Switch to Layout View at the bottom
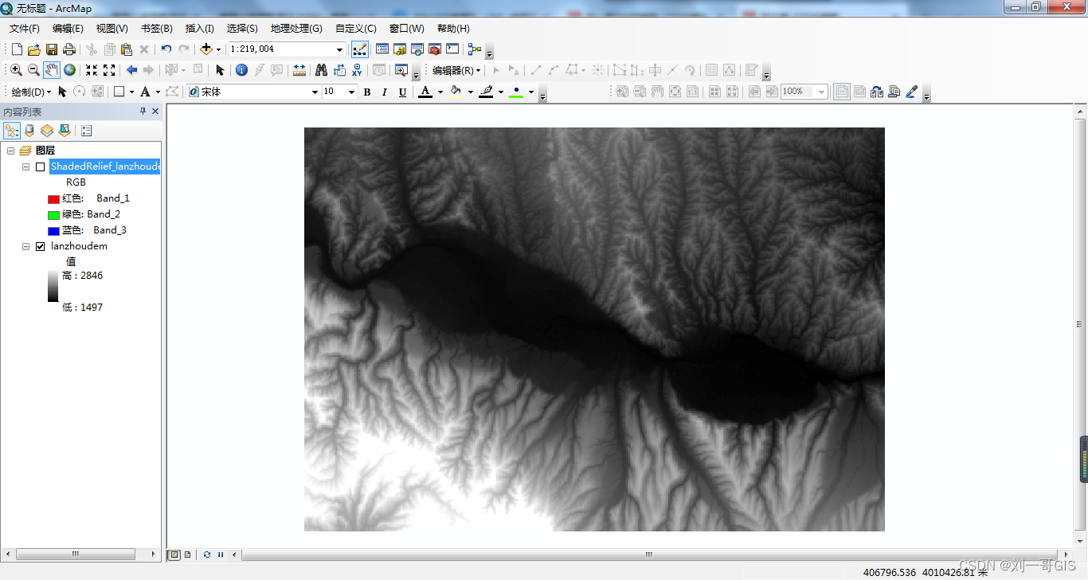This screenshot has height=580, width=1088. [x=187, y=555]
